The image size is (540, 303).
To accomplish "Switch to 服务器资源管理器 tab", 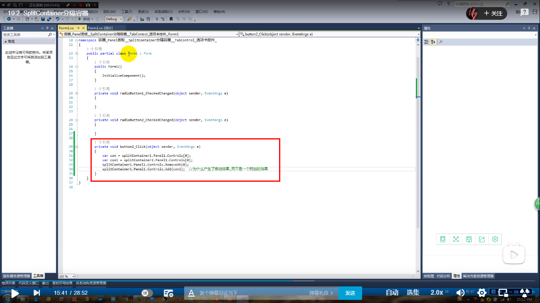I will point(16,276).
